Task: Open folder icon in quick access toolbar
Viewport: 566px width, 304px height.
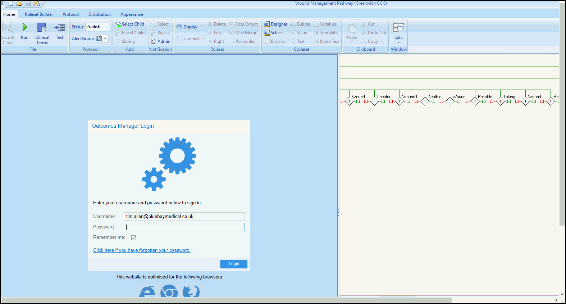Action: click(19, 4)
